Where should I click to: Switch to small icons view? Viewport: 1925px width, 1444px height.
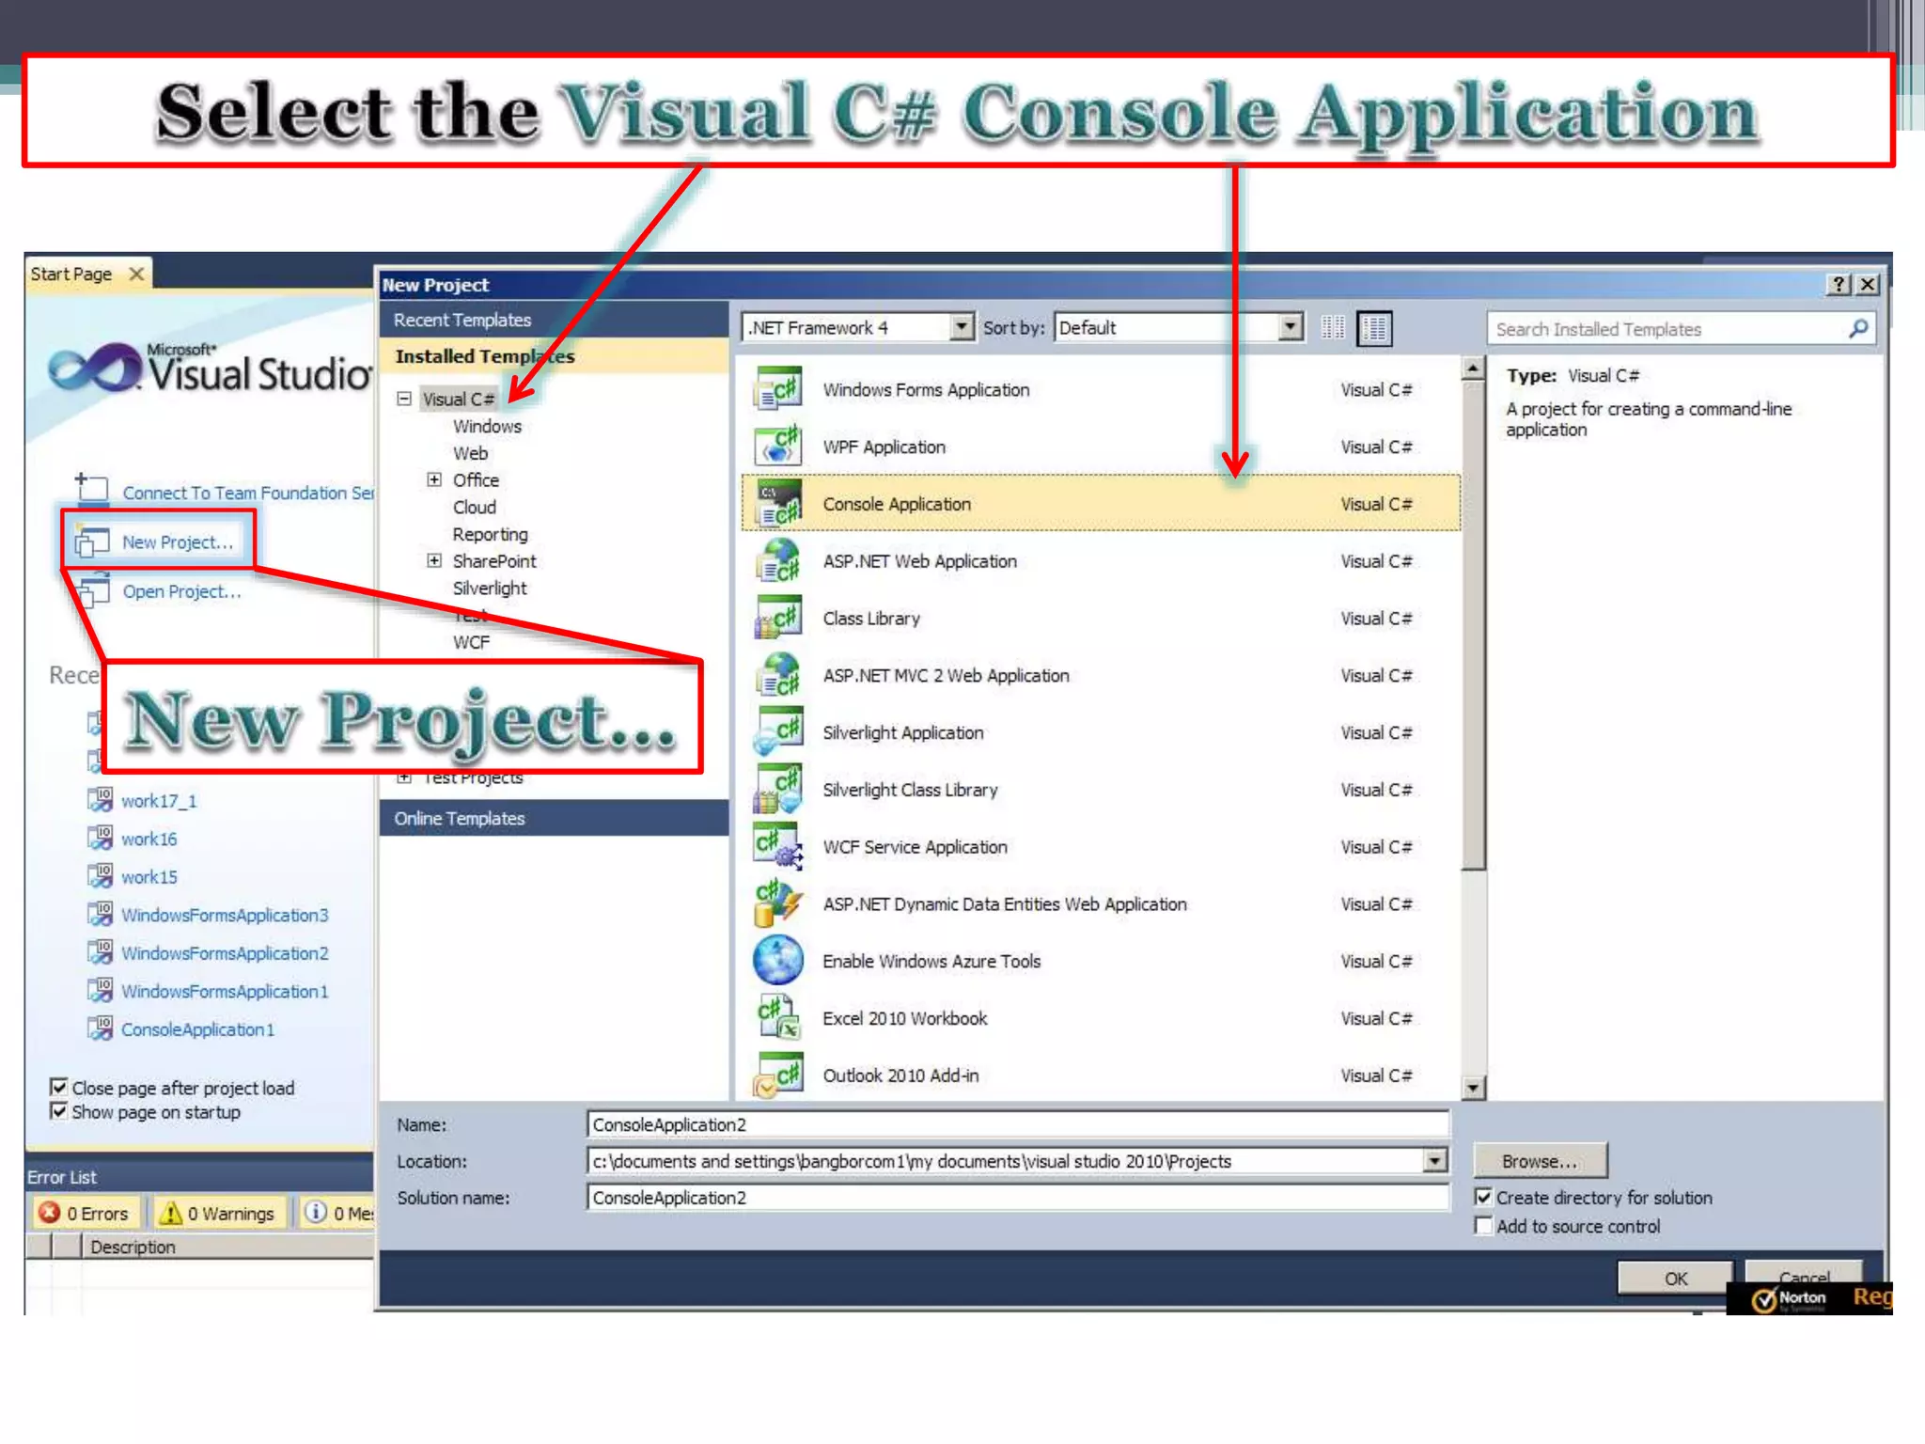1333,328
